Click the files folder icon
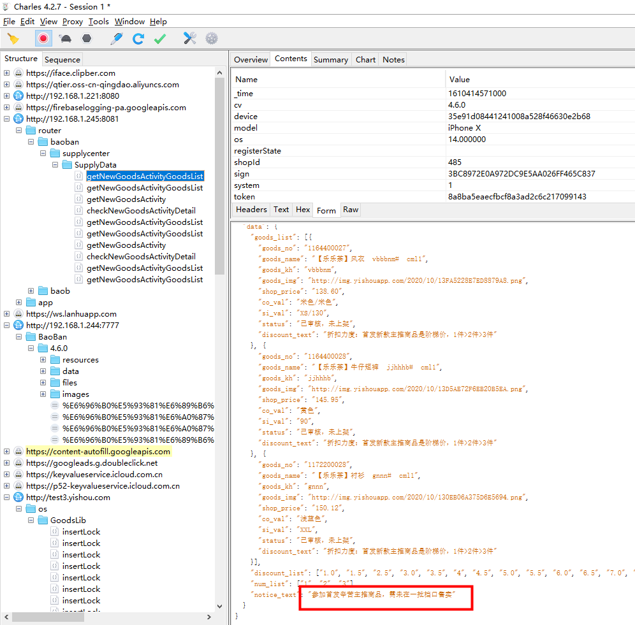 [55, 382]
